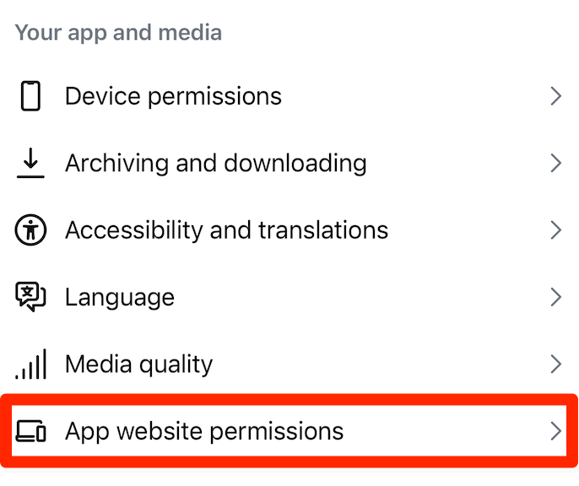Image resolution: width=579 pixels, height=486 pixels.
Task: Select the Accessibility person icon
Action: pos(30,229)
